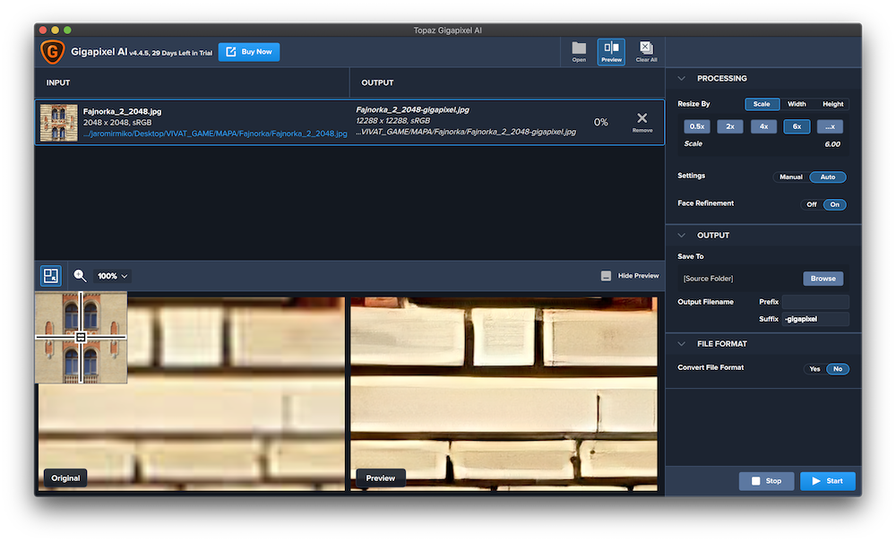This screenshot has height=542, width=896.
Task: Switch Settings to Manual
Action: (791, 177)
